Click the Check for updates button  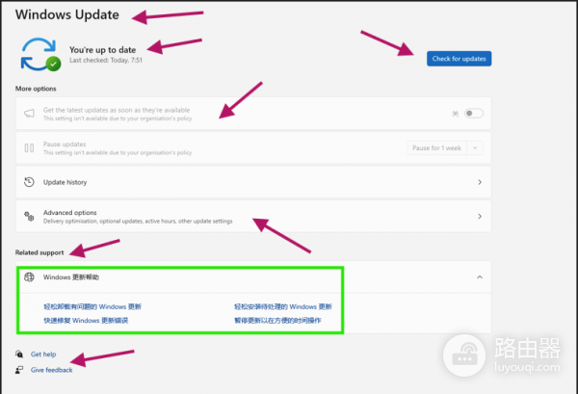(x=459, y=59)
